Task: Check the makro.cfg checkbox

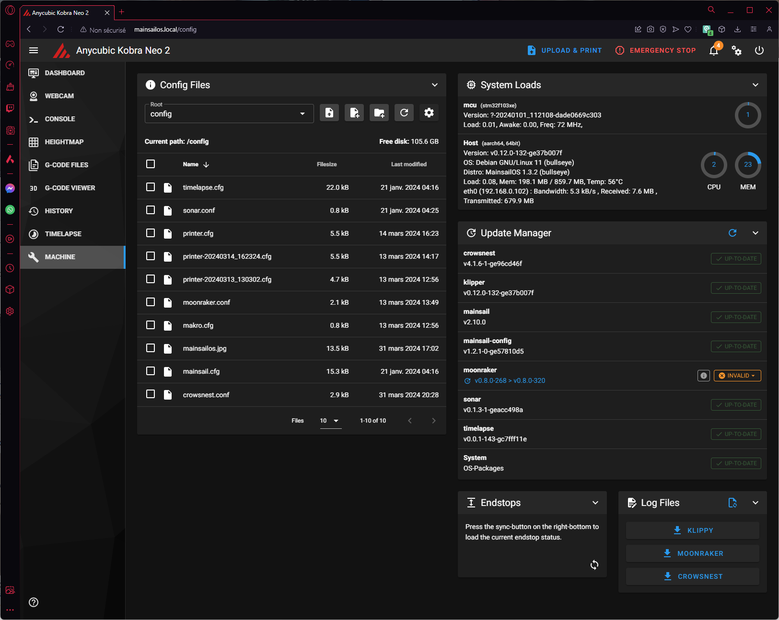Action: tap(151, 325)
